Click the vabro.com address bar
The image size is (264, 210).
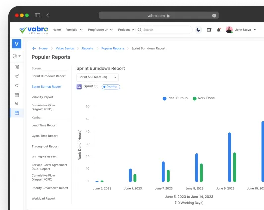(159, 16)
